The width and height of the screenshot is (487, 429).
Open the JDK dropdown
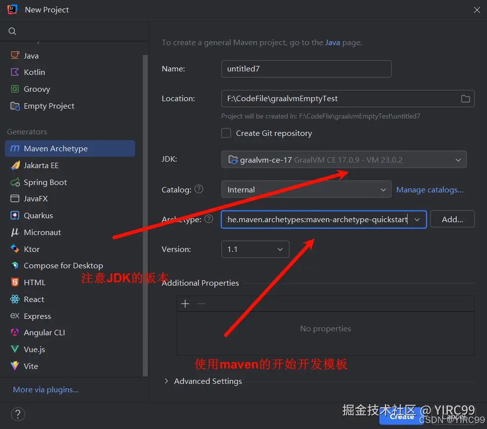tap(344, 160)
